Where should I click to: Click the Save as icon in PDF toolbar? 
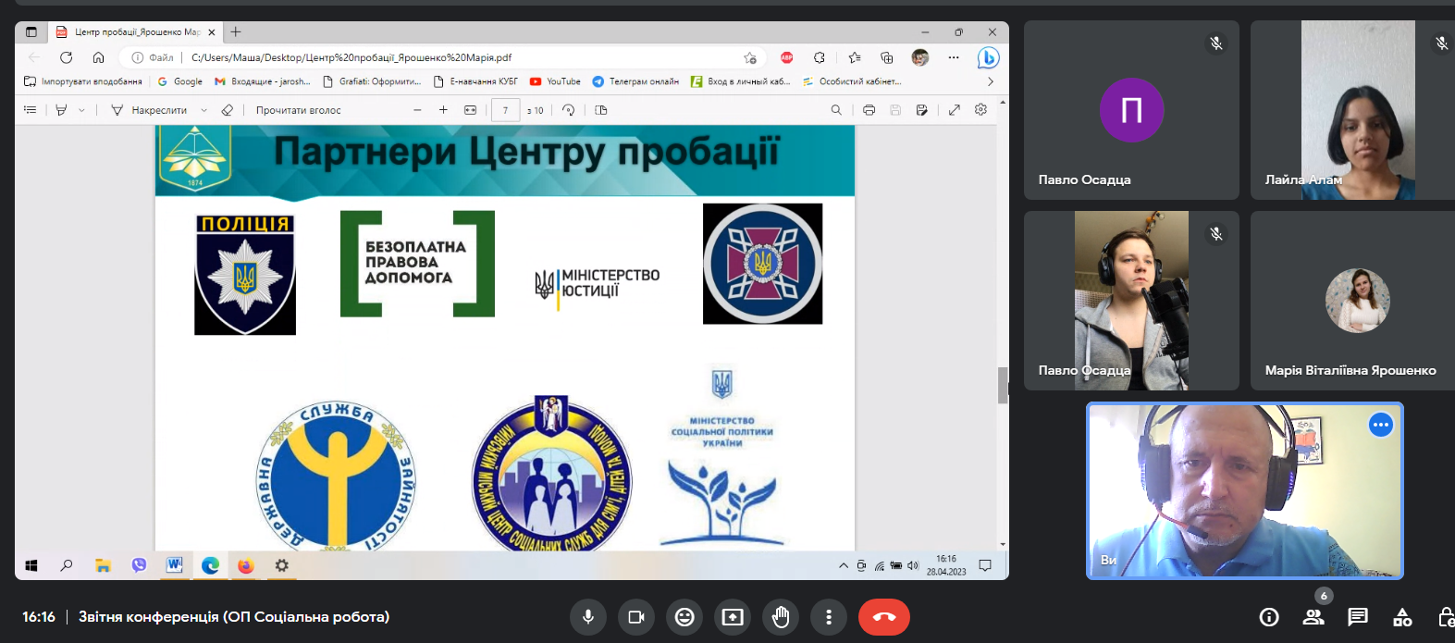point(921,110)
